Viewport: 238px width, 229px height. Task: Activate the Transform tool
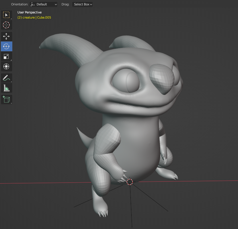pyautogui.click(x=6, y=66)
